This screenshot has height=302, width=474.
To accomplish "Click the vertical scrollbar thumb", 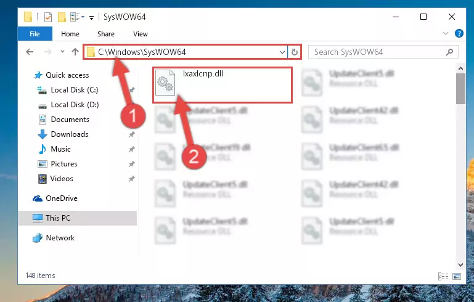I will coord(460,89).
